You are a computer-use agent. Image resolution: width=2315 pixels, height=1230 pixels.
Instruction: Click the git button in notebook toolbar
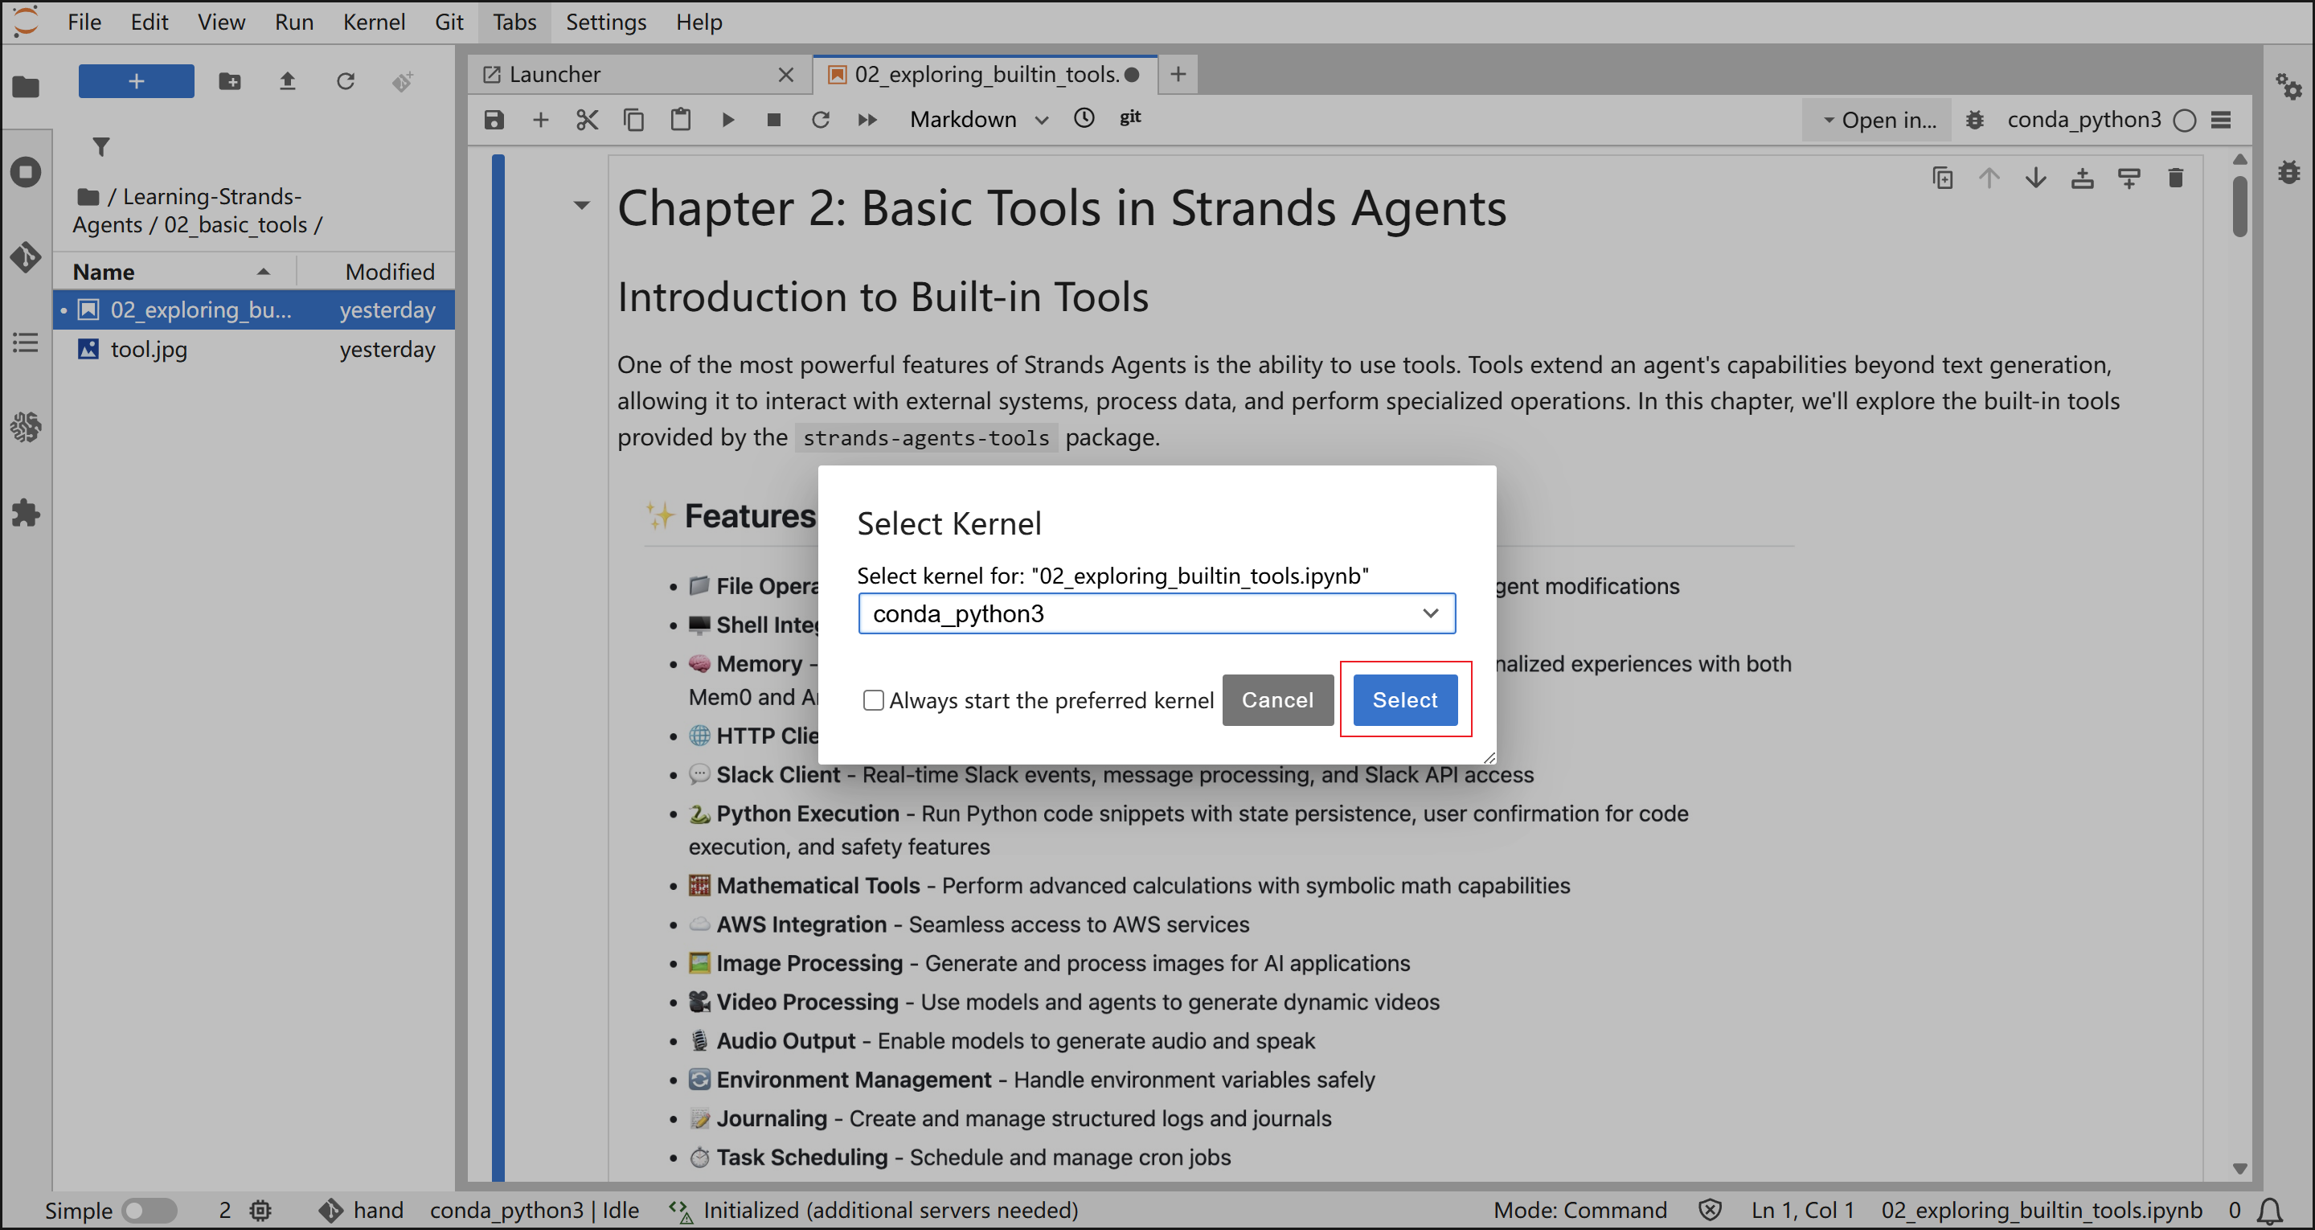point(1129,117)
